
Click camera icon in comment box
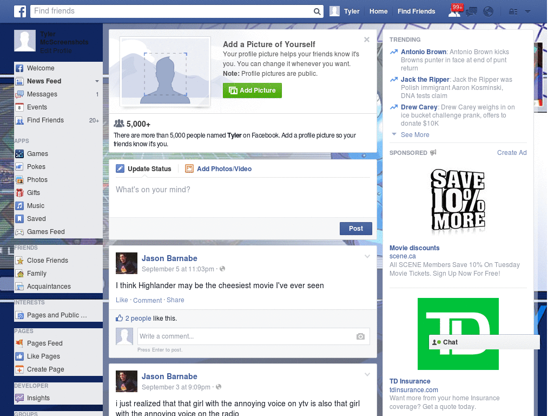point(360,336)
